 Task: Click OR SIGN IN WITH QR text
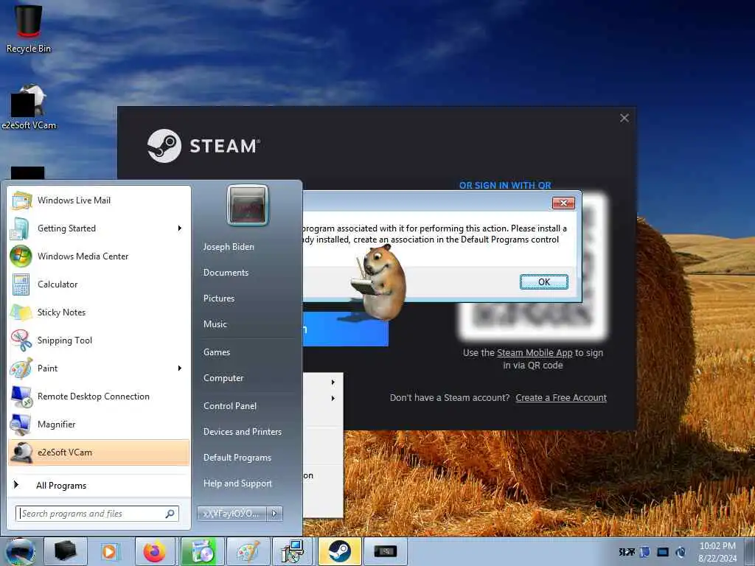point(505,185)
